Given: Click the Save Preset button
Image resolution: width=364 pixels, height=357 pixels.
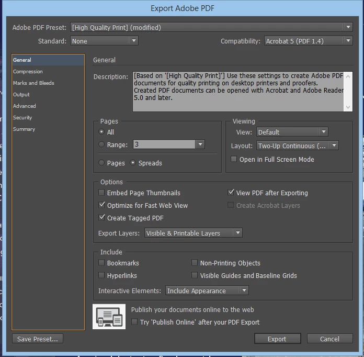Looking at the screenshot, I should coord(38,339).
